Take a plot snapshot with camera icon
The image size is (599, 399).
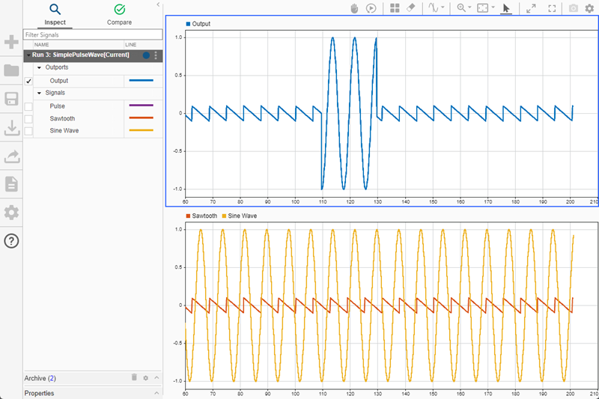pyautogui.click(x=573, y=7)
